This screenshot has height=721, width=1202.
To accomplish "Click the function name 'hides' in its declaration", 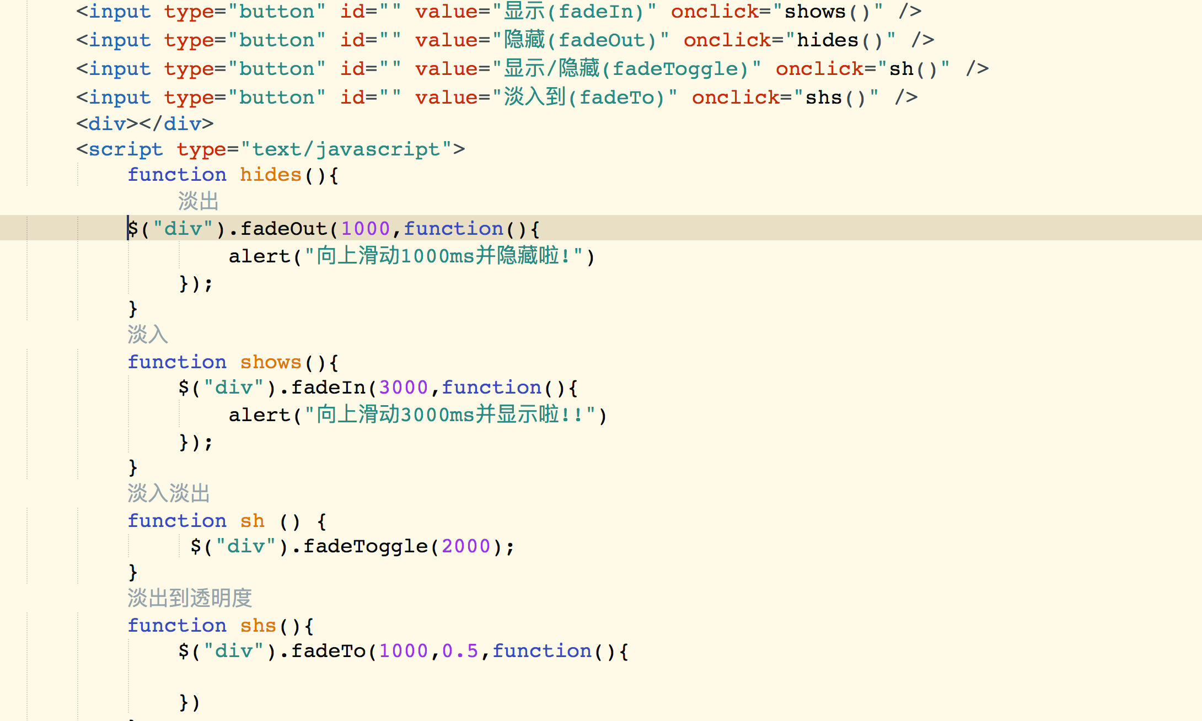I will (271, 175).
